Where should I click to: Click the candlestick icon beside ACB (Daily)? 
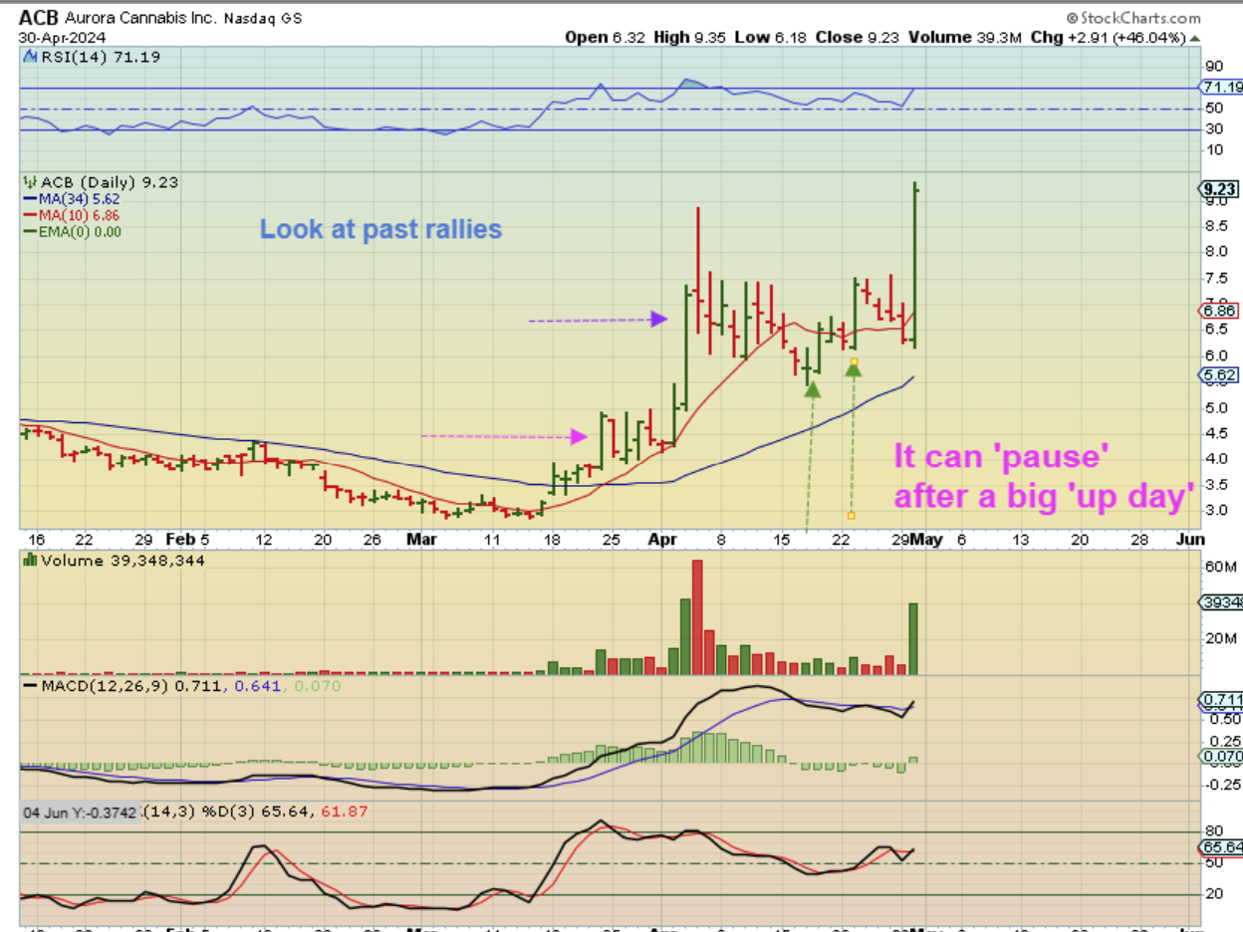pyautogui.click(x=30, y=183)
